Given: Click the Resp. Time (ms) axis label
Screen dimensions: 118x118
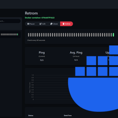Looking at the screenshot, I should [x=30, y=88].
